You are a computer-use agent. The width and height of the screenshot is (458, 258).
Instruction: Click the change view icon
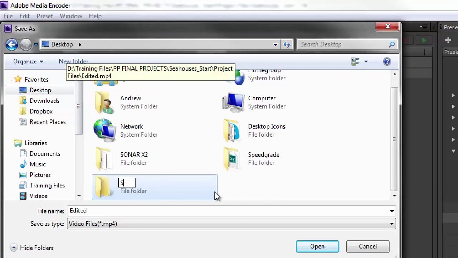coord(355,62)
